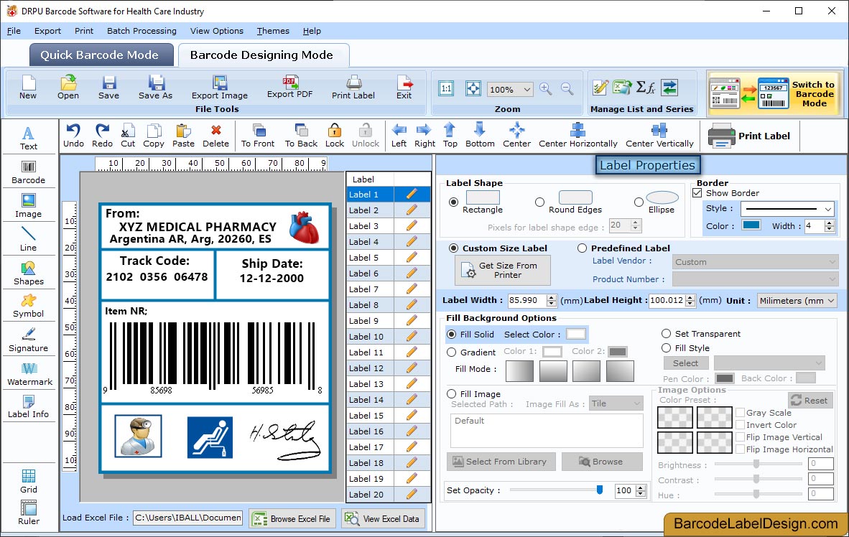This screenshot has width=849, height=537.
Task: Zoom in with magnifier plus
Action: click(546, 89)
